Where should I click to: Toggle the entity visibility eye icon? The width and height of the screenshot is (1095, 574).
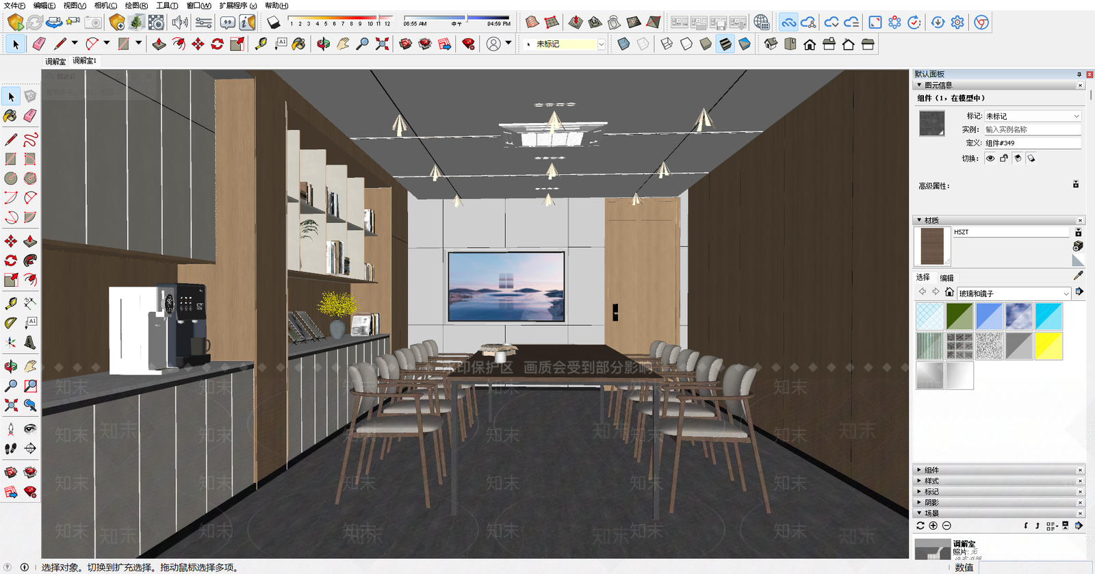(990, 158)
